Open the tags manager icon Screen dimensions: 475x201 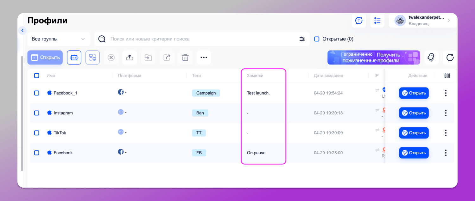pos(431,57)
